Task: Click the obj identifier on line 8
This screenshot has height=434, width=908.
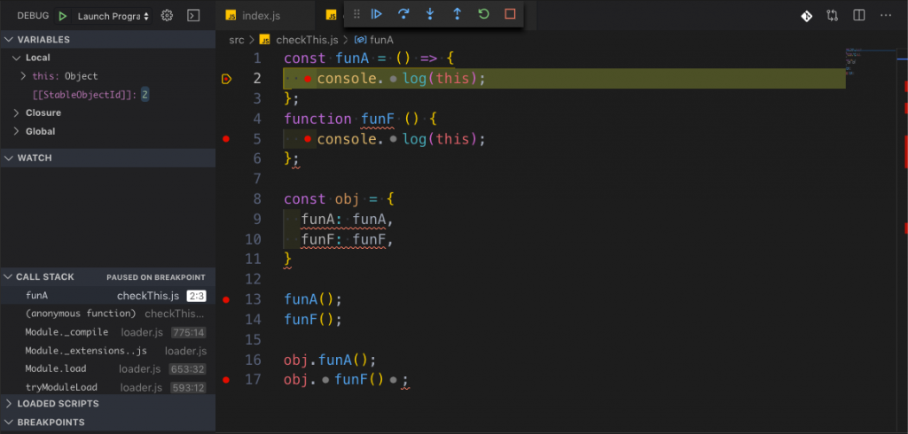Action: [x=347, y=199]
